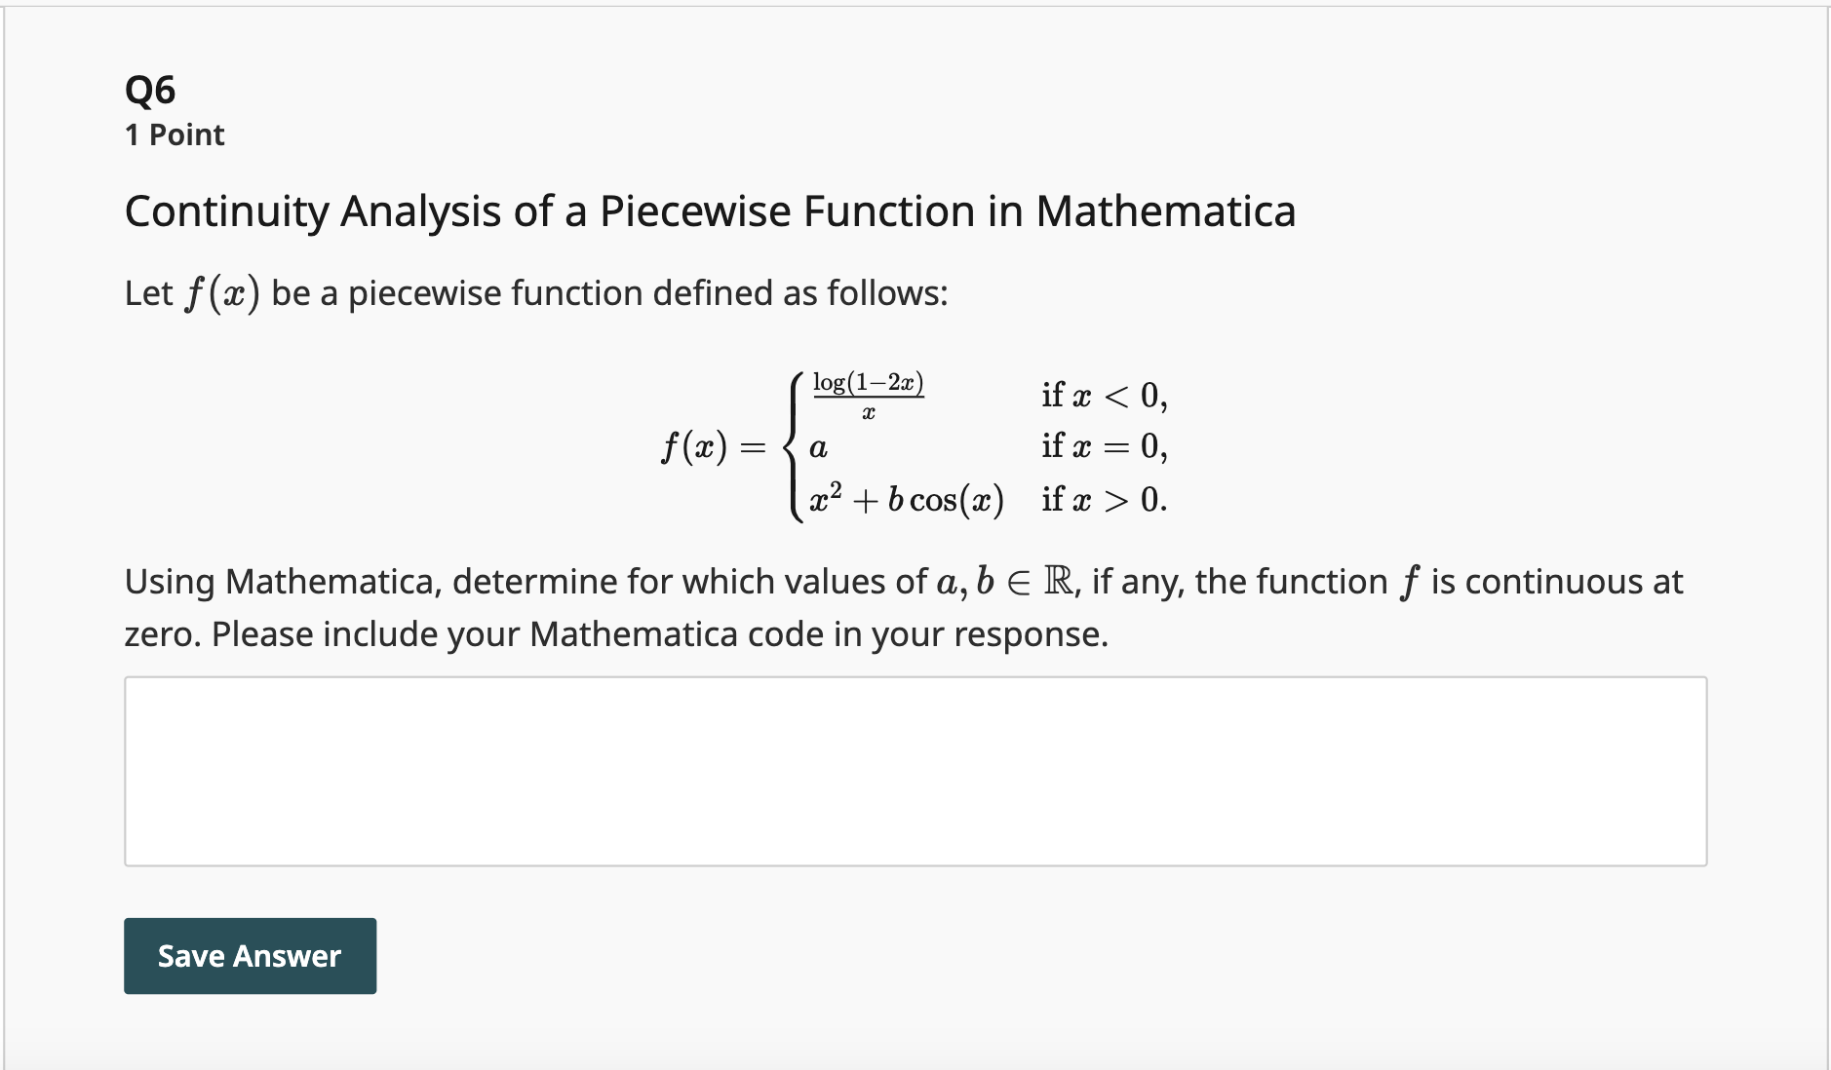Image resolution: width=1831 pixels, height=1070 pixels.
Task: Click the ℝ real numbers symbol
Action: [1058, 582]
